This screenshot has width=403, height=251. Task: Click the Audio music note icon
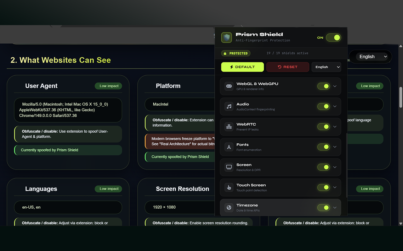(x=229, y=106)
